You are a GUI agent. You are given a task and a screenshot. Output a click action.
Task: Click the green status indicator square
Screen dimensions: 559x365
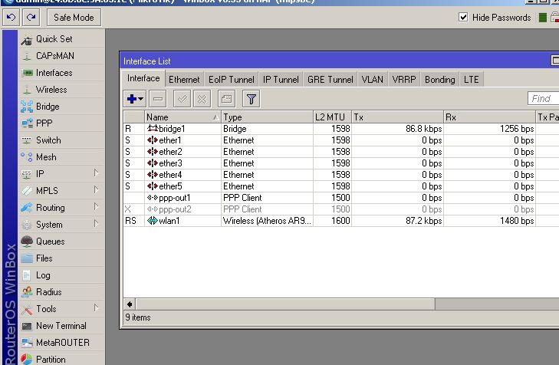[542, 18]
